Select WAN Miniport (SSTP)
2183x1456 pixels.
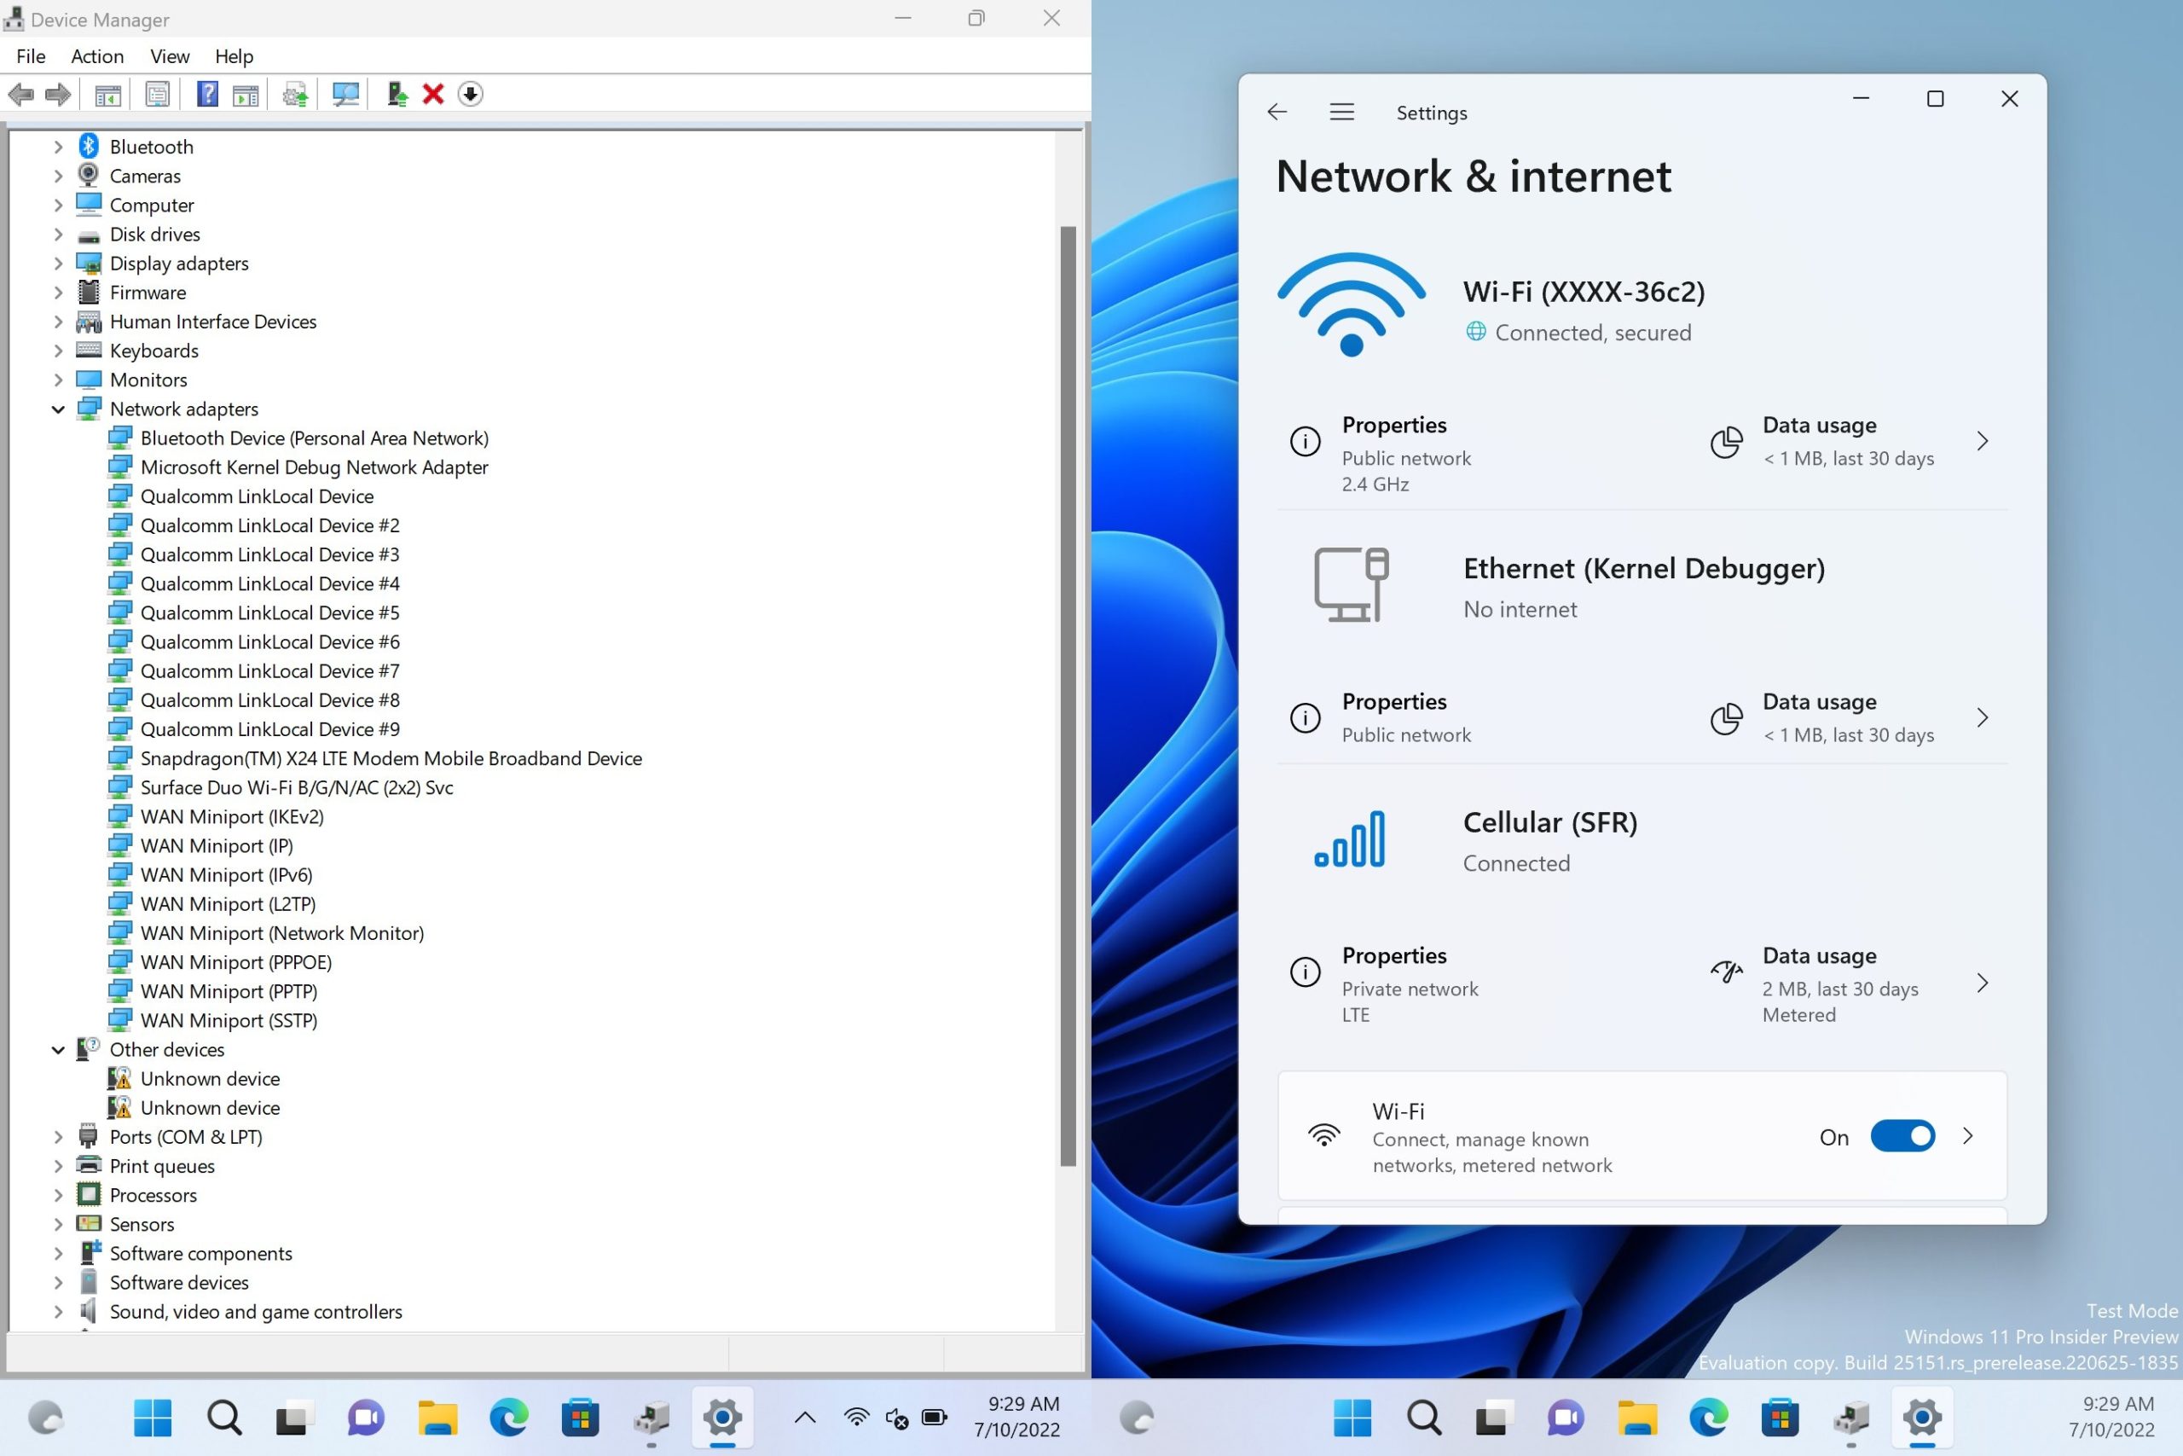click(x=229, y=1019)
